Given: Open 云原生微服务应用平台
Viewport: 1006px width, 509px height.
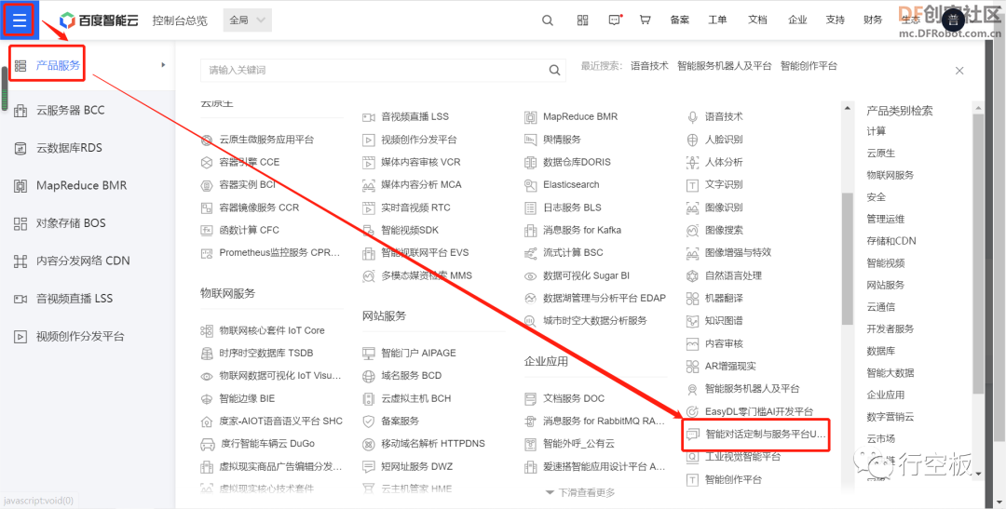Looking at the screenshot, I should [x=267, y=139].
